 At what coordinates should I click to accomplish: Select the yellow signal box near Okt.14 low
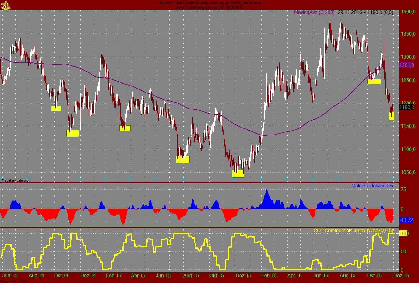pos(72,133)
